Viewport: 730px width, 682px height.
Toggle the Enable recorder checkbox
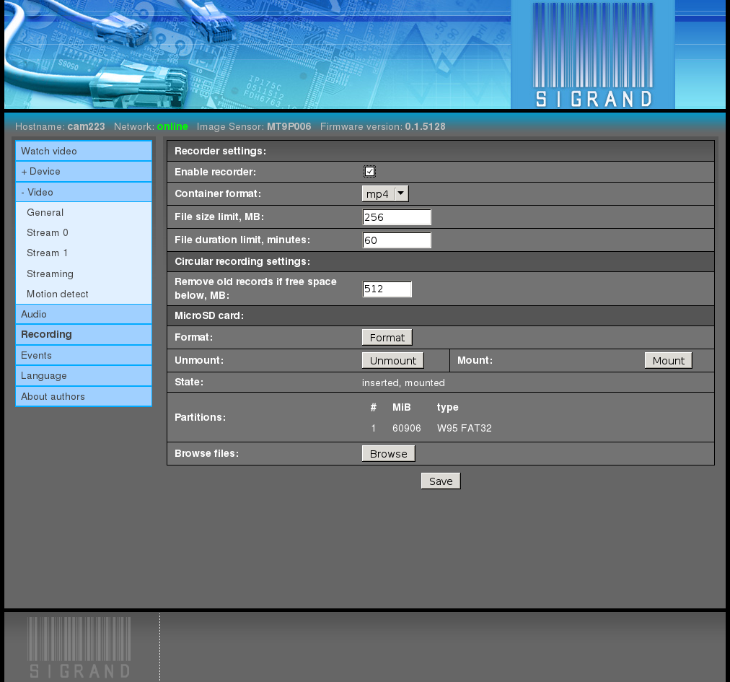pos(369,172)
